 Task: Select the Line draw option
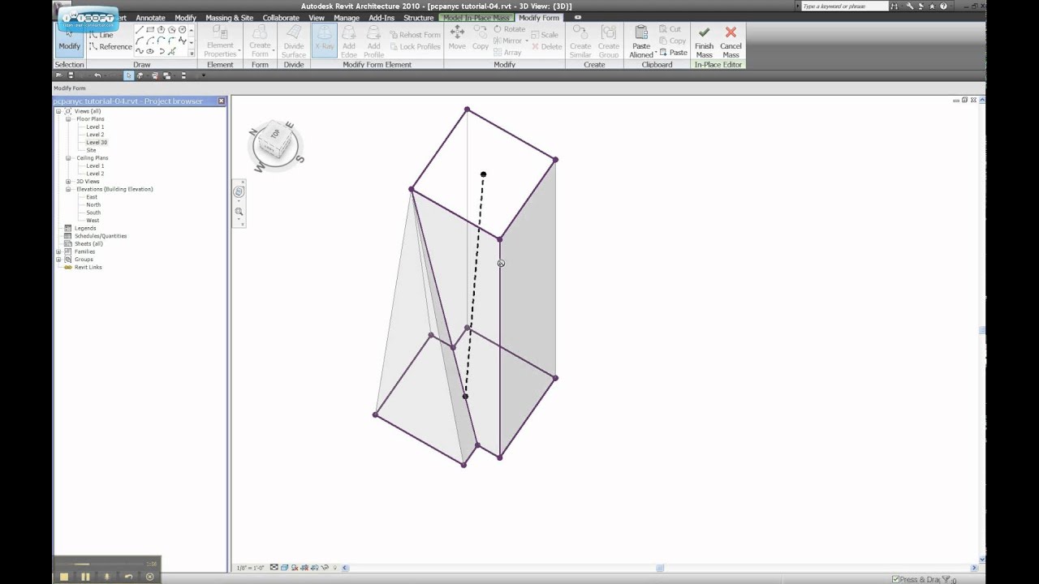click(x=101, y=35)
